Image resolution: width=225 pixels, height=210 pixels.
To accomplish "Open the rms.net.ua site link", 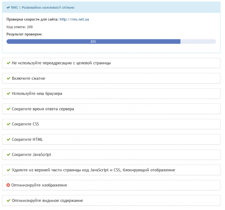I will (74, 19).
